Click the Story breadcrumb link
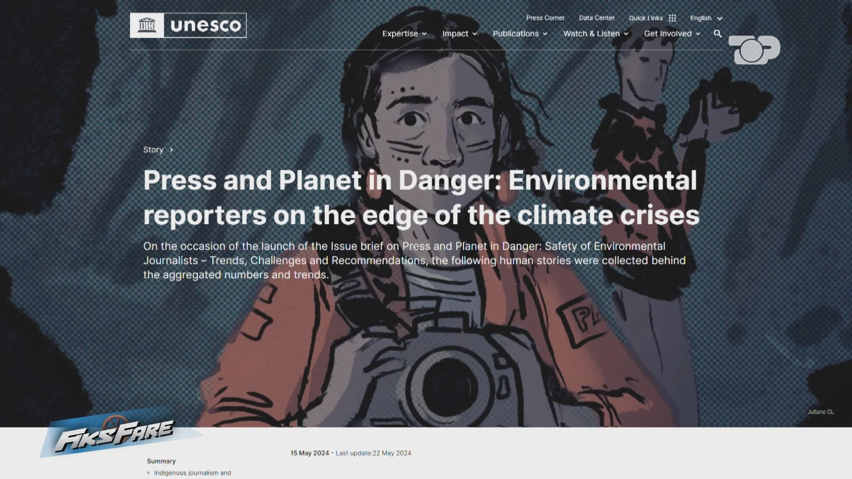 tap(153, 150)
